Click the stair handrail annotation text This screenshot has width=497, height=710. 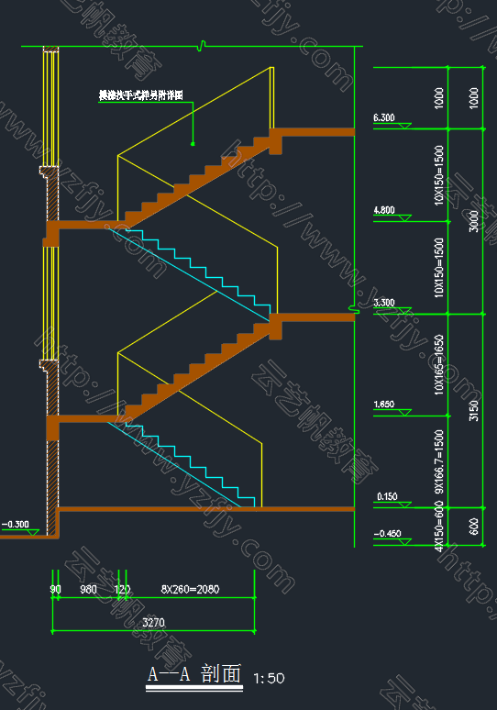[x=141, y=95]
